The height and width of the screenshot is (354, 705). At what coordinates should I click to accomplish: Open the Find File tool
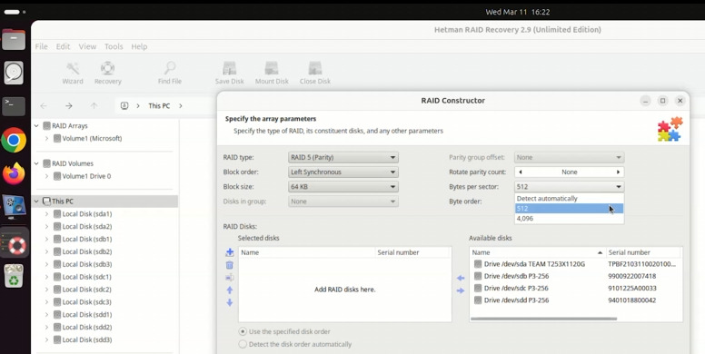(170, 74)
